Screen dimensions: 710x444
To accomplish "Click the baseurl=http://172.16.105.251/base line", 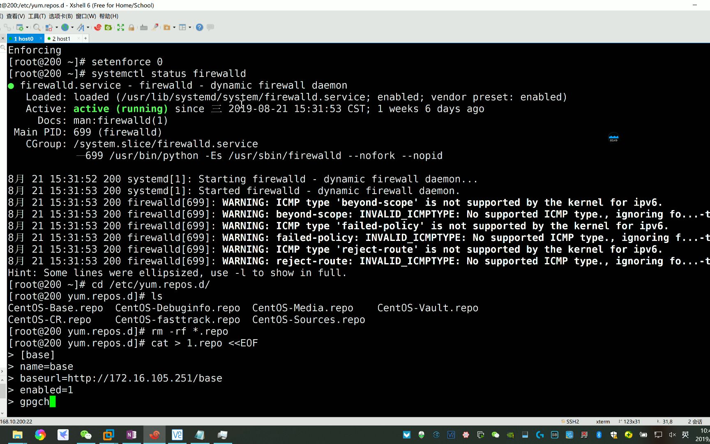I will coord(121,379).
